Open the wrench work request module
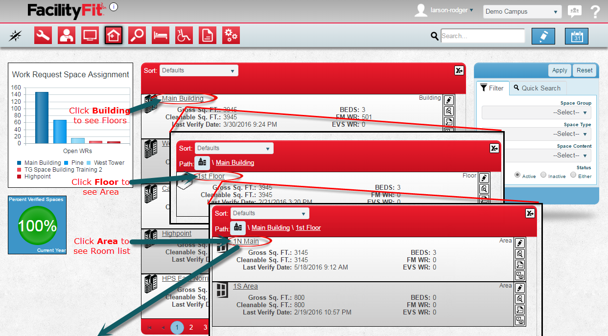This screenshot has width=608, height=336. 43,35
